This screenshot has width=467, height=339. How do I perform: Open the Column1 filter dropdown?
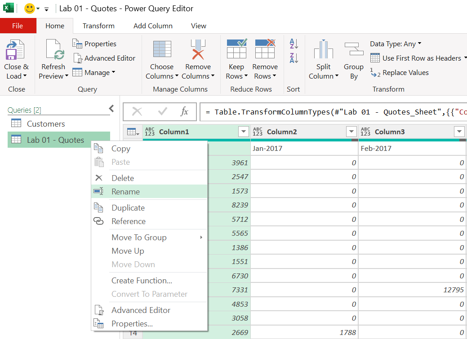(x=244, y=132)
